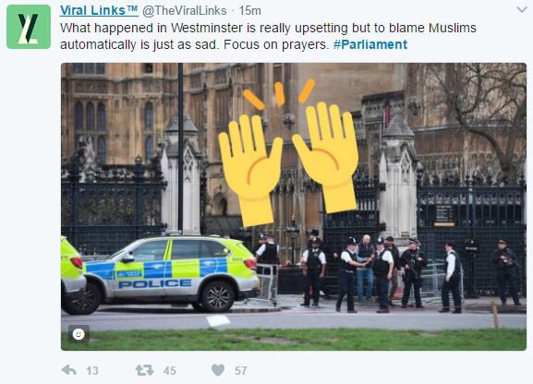Viewport: 533px width, 384px height.
Task: Expand the tweet options chevron menu
Action: pos(521,9)
